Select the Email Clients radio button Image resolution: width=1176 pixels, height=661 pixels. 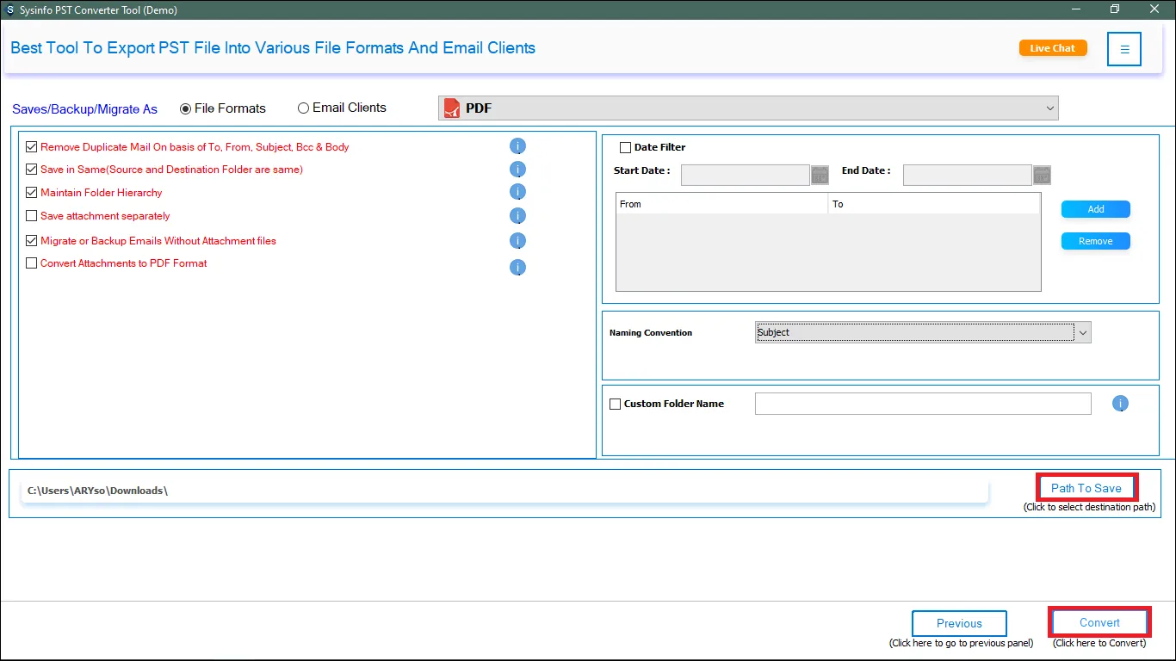303,108
